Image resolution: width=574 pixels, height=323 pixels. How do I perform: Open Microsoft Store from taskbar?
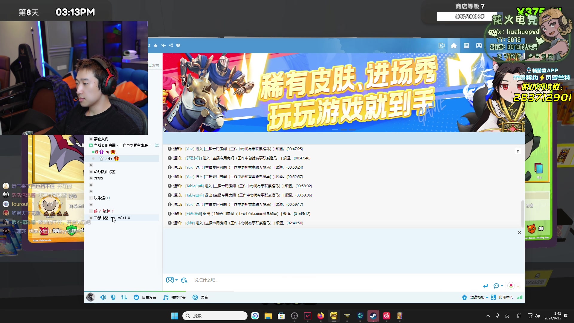point(281,316)
